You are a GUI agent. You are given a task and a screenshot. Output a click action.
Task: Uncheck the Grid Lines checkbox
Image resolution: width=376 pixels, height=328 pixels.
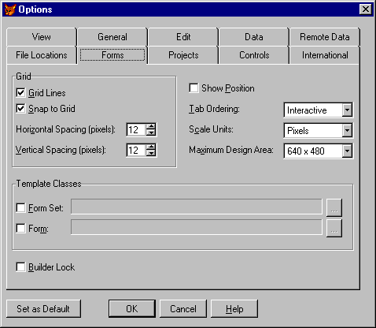(x=20, y=93)
